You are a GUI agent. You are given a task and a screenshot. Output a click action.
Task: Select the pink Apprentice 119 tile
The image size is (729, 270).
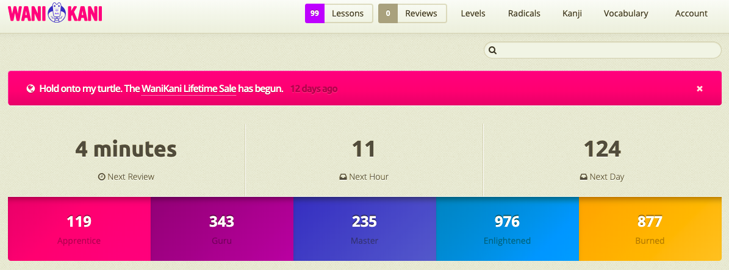pyautogui.click(x=79, y=229)
